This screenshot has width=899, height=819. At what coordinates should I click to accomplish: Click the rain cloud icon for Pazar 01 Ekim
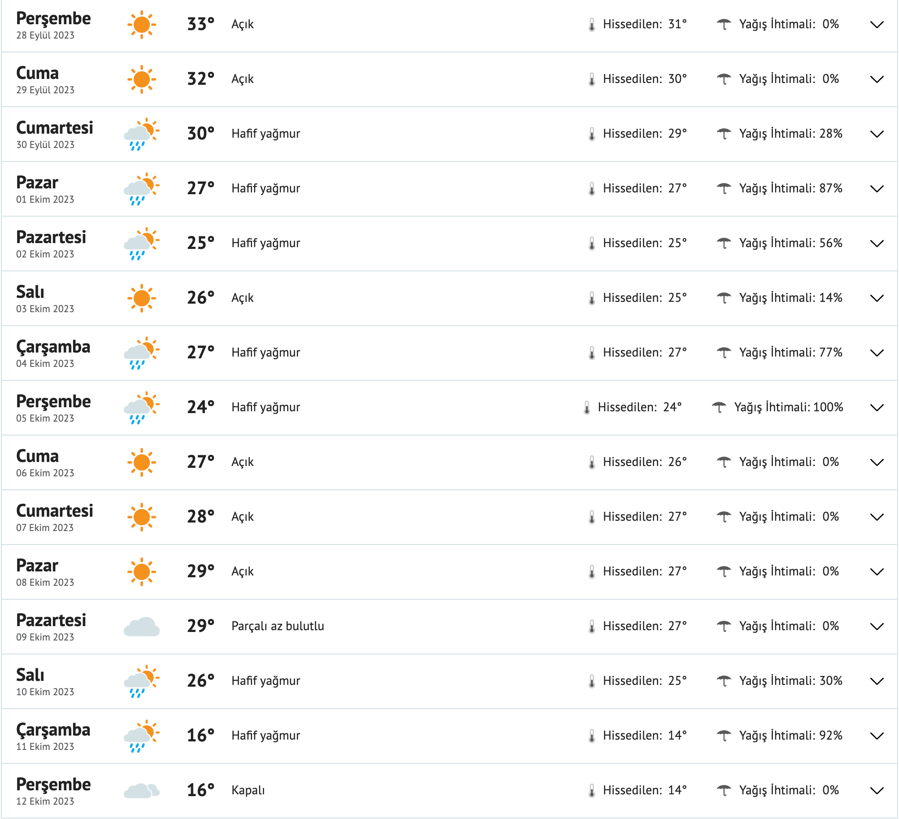141,188
